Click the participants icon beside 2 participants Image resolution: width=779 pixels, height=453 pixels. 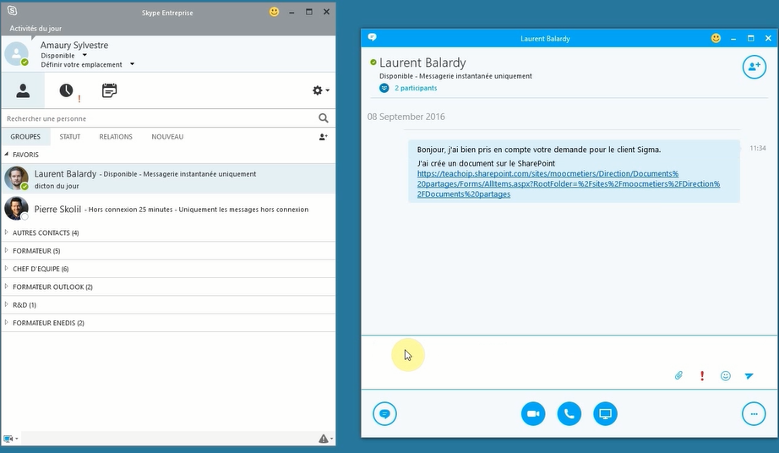384,88
